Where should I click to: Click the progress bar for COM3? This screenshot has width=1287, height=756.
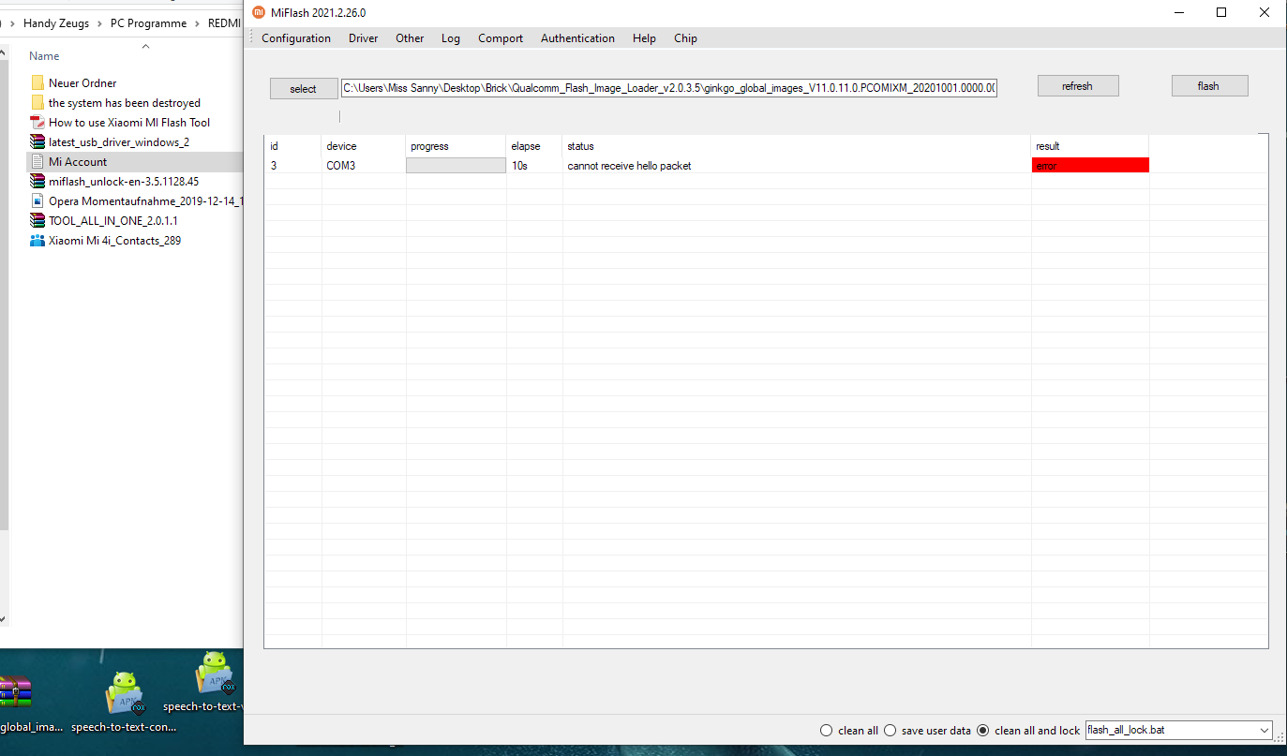[x=456, y=166]
